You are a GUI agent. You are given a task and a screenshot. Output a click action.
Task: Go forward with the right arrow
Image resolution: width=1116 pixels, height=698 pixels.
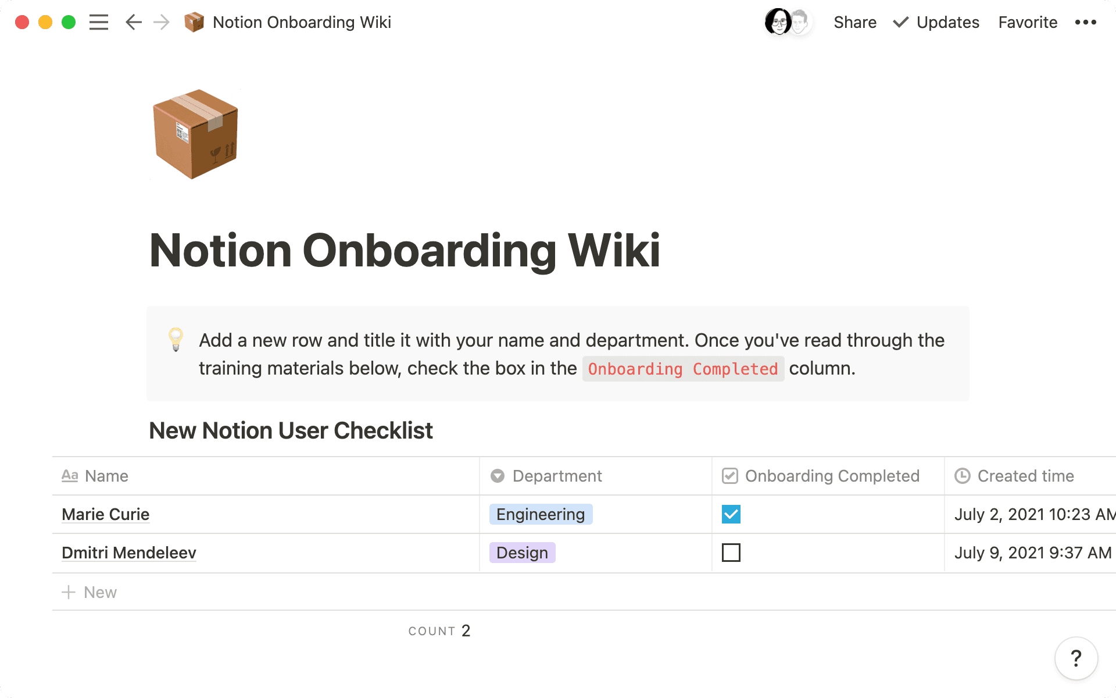coord(162,23)
